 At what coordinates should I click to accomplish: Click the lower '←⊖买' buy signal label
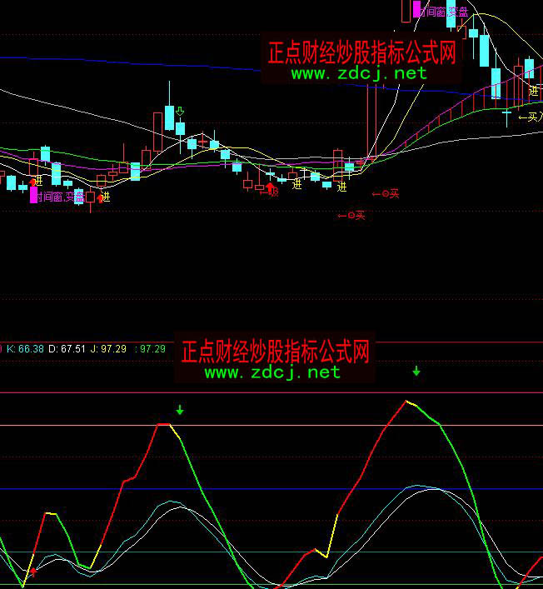tap(351, 215)
